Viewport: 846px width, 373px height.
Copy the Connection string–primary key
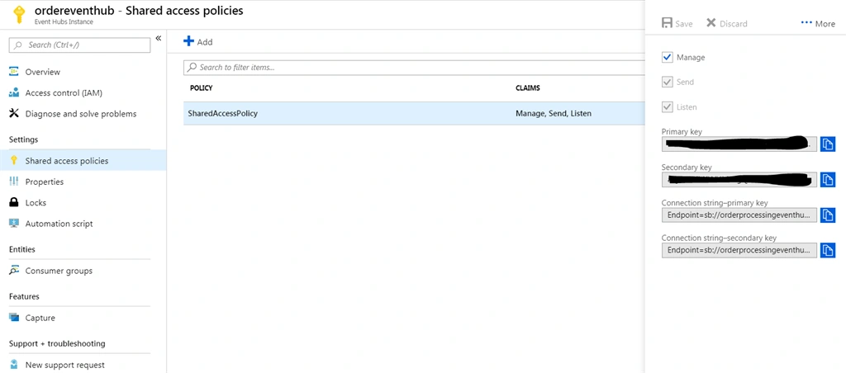pyautogui.click(x=828, y=215)
